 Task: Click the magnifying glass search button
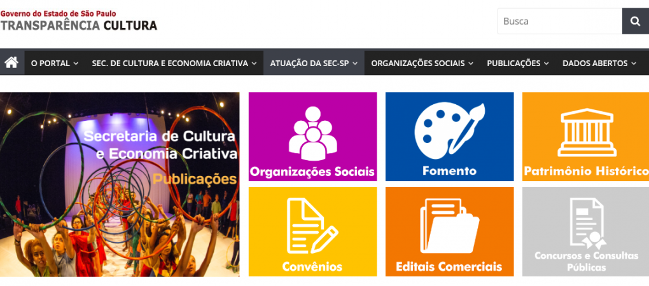tap(636, 21)
